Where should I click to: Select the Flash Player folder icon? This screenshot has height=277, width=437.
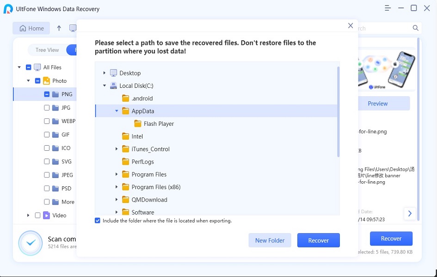point(137,124)
